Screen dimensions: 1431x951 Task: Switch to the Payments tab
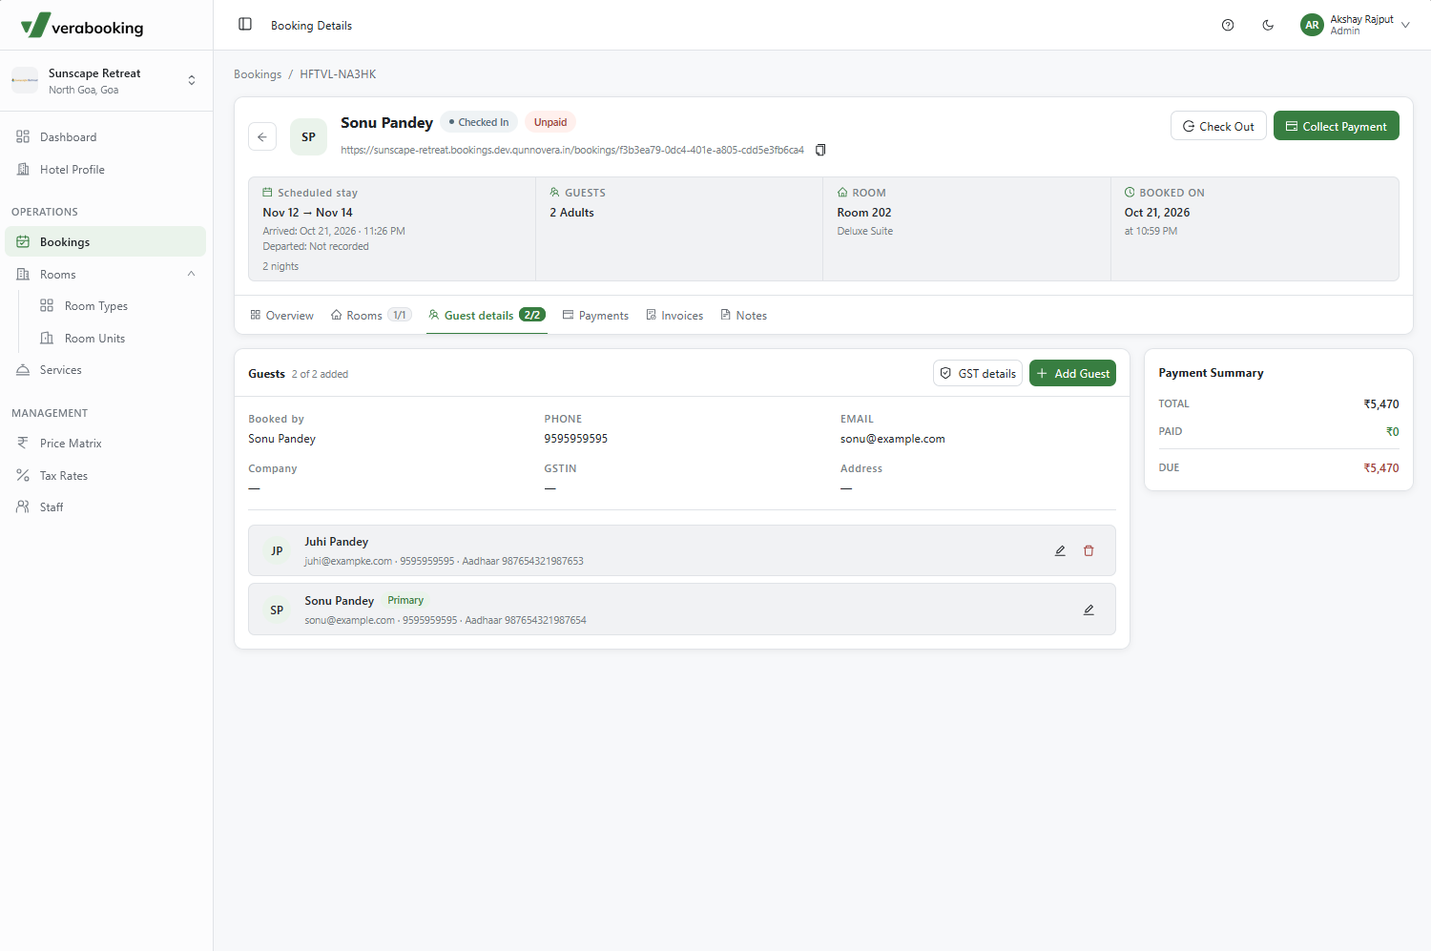(595, 315)
